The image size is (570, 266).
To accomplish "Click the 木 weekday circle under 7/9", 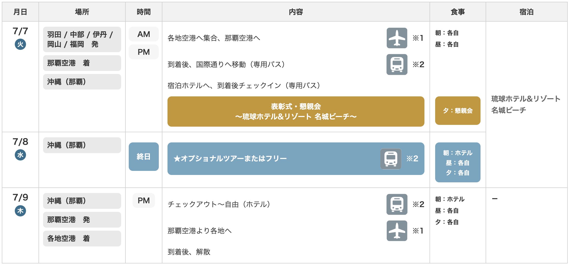I will point(20,211).
